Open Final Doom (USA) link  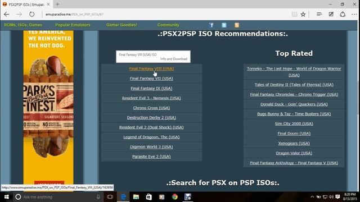[x=294, y=134]
